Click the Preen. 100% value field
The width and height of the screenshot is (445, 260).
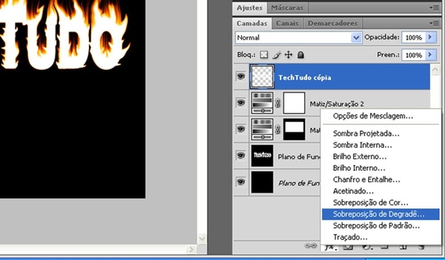pyautogui.click(x=413, y=55)
